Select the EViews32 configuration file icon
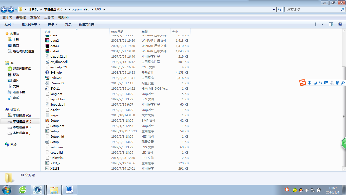The image size is (346, 195). click(47, 83)
